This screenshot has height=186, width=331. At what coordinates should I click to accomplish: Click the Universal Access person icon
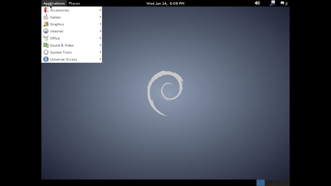[x=46, y=59]
